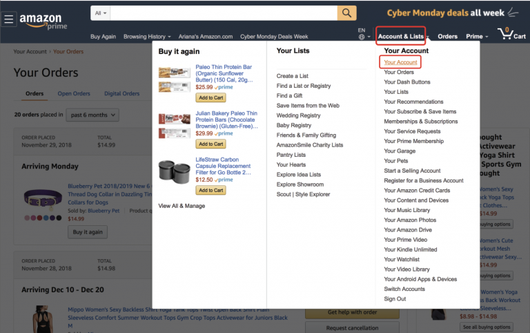Open Your Amazon Credit Cards
The image size is (530, 333).
417,190
